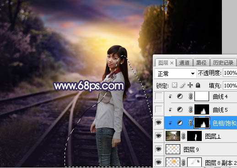The height and width of the screenshot is (168, 237).
Task: Toggle lock transparent pixels icon
Action: point(174,85)
